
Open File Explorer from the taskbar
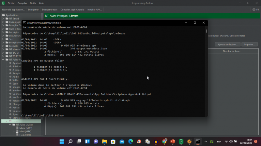[104, 141]
